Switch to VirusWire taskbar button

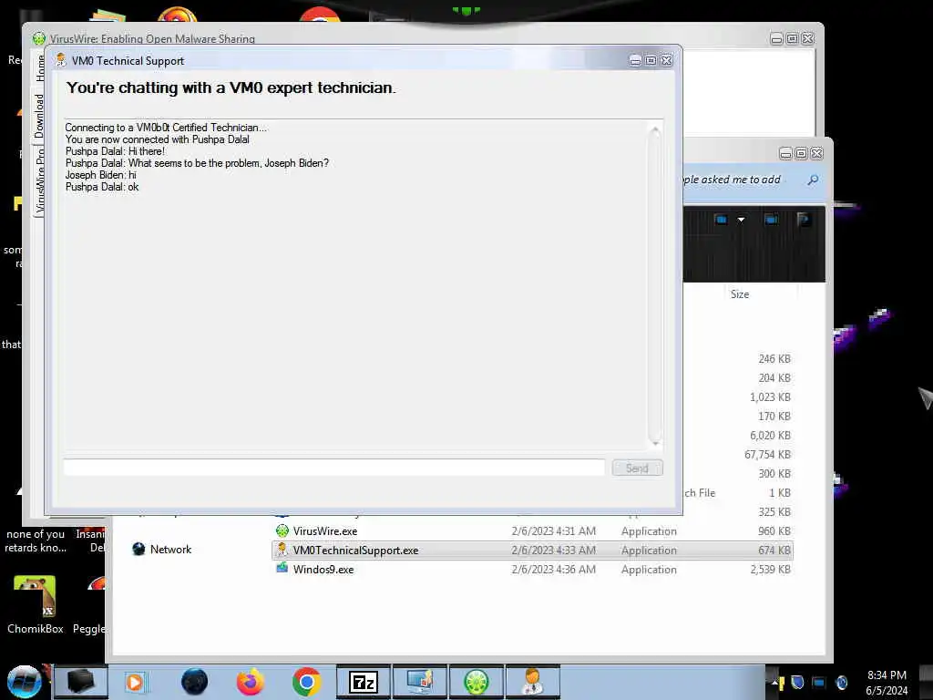coord(476,682)
